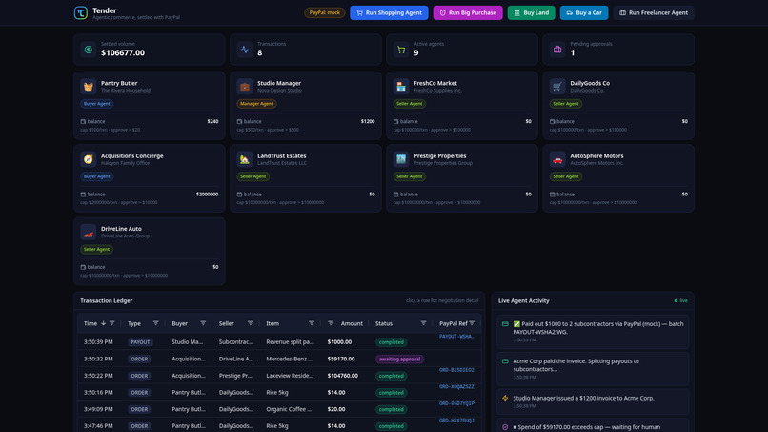The width and height of the screenshot is (768, 432).
Task: Select the FreshCo Market store icon
Action: click(401, 86)
